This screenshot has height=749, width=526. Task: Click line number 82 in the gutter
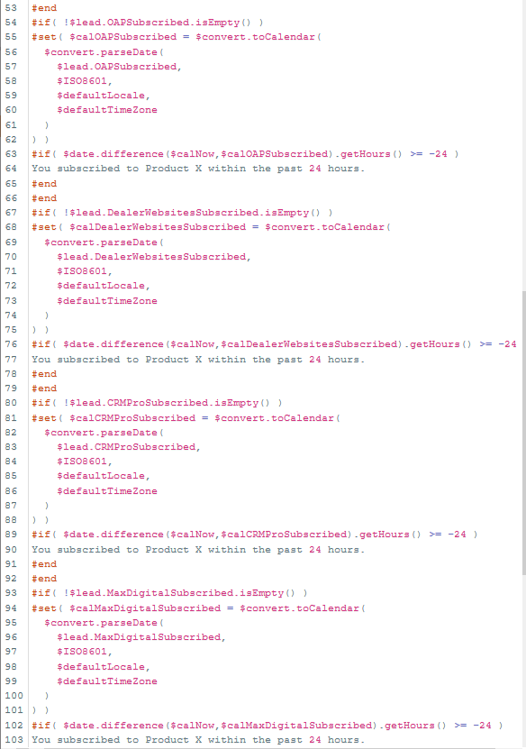pos(11,433)
